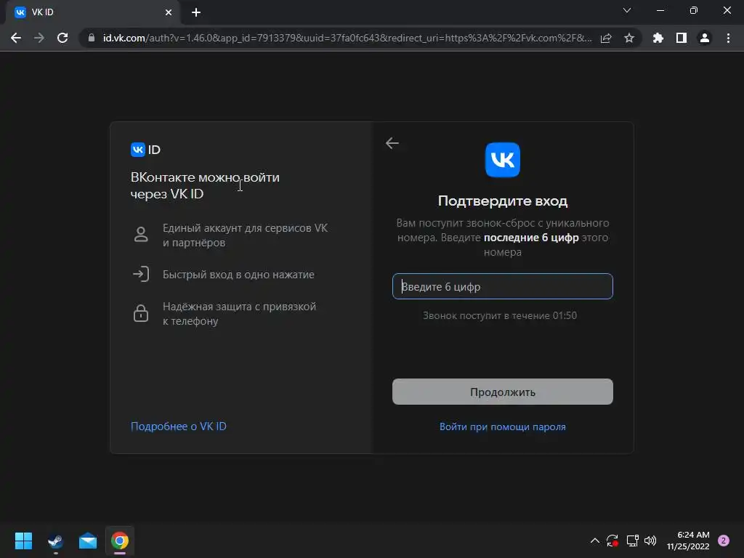Screen dimensions: 744x558
Task: Open Chrome three-dot menu
Action: pos(728,38)
